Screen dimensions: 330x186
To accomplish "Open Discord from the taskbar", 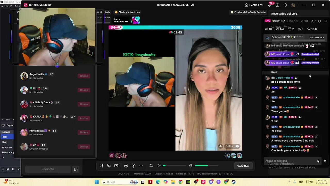I will tap(211, 182).
